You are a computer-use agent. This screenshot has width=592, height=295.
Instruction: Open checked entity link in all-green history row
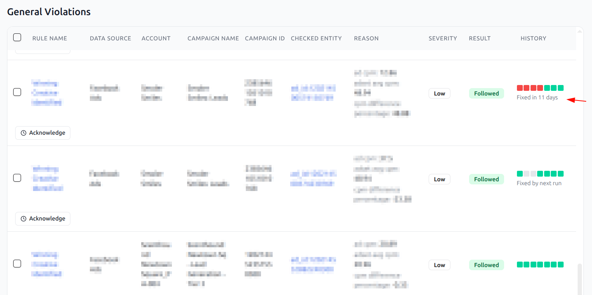314,265
